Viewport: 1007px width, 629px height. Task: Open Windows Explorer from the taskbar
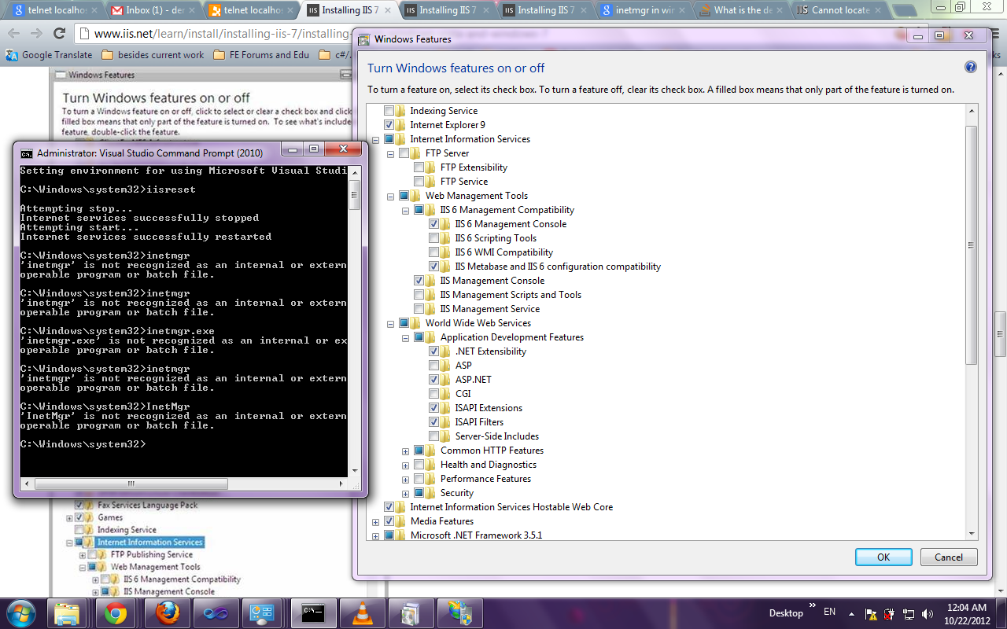point(68,613)
